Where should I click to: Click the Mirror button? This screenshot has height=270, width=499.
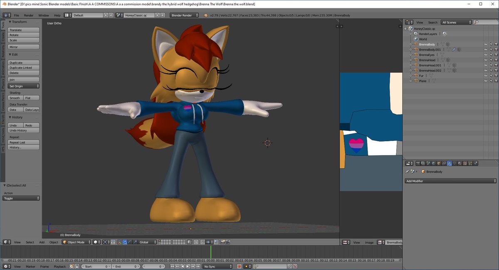pyautogui.click(x=24, y=47)
